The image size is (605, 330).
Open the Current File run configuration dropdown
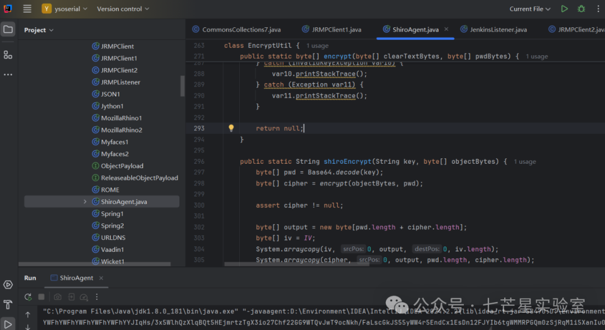(x=530, y=9)
